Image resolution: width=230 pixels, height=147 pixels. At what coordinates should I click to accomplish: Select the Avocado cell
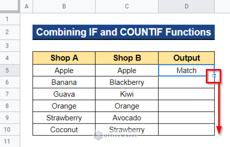(x=127, y=118)
